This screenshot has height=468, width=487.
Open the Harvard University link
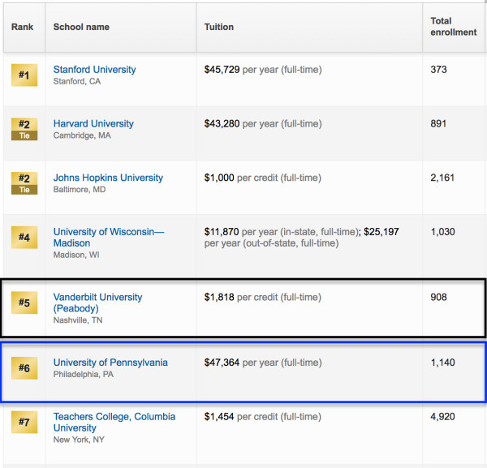[x=93, y=124]
